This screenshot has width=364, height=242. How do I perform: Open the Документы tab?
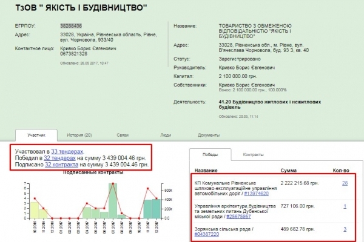[208, 134]
